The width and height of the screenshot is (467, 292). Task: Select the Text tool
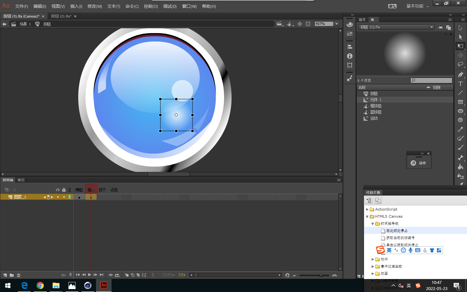click(460, 84)
